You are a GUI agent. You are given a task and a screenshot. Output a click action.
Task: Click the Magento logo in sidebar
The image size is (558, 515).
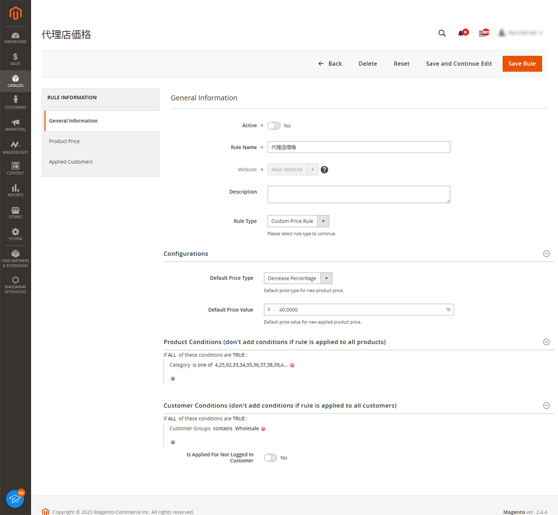(15, 13)
